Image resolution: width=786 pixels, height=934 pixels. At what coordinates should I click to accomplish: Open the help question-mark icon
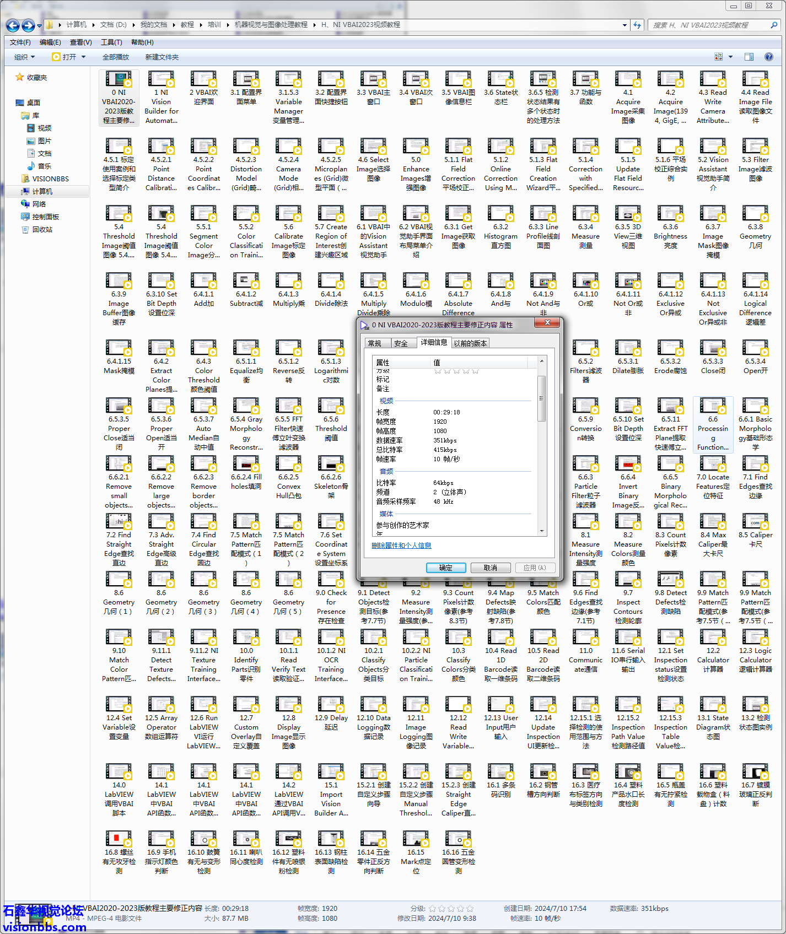769,57
